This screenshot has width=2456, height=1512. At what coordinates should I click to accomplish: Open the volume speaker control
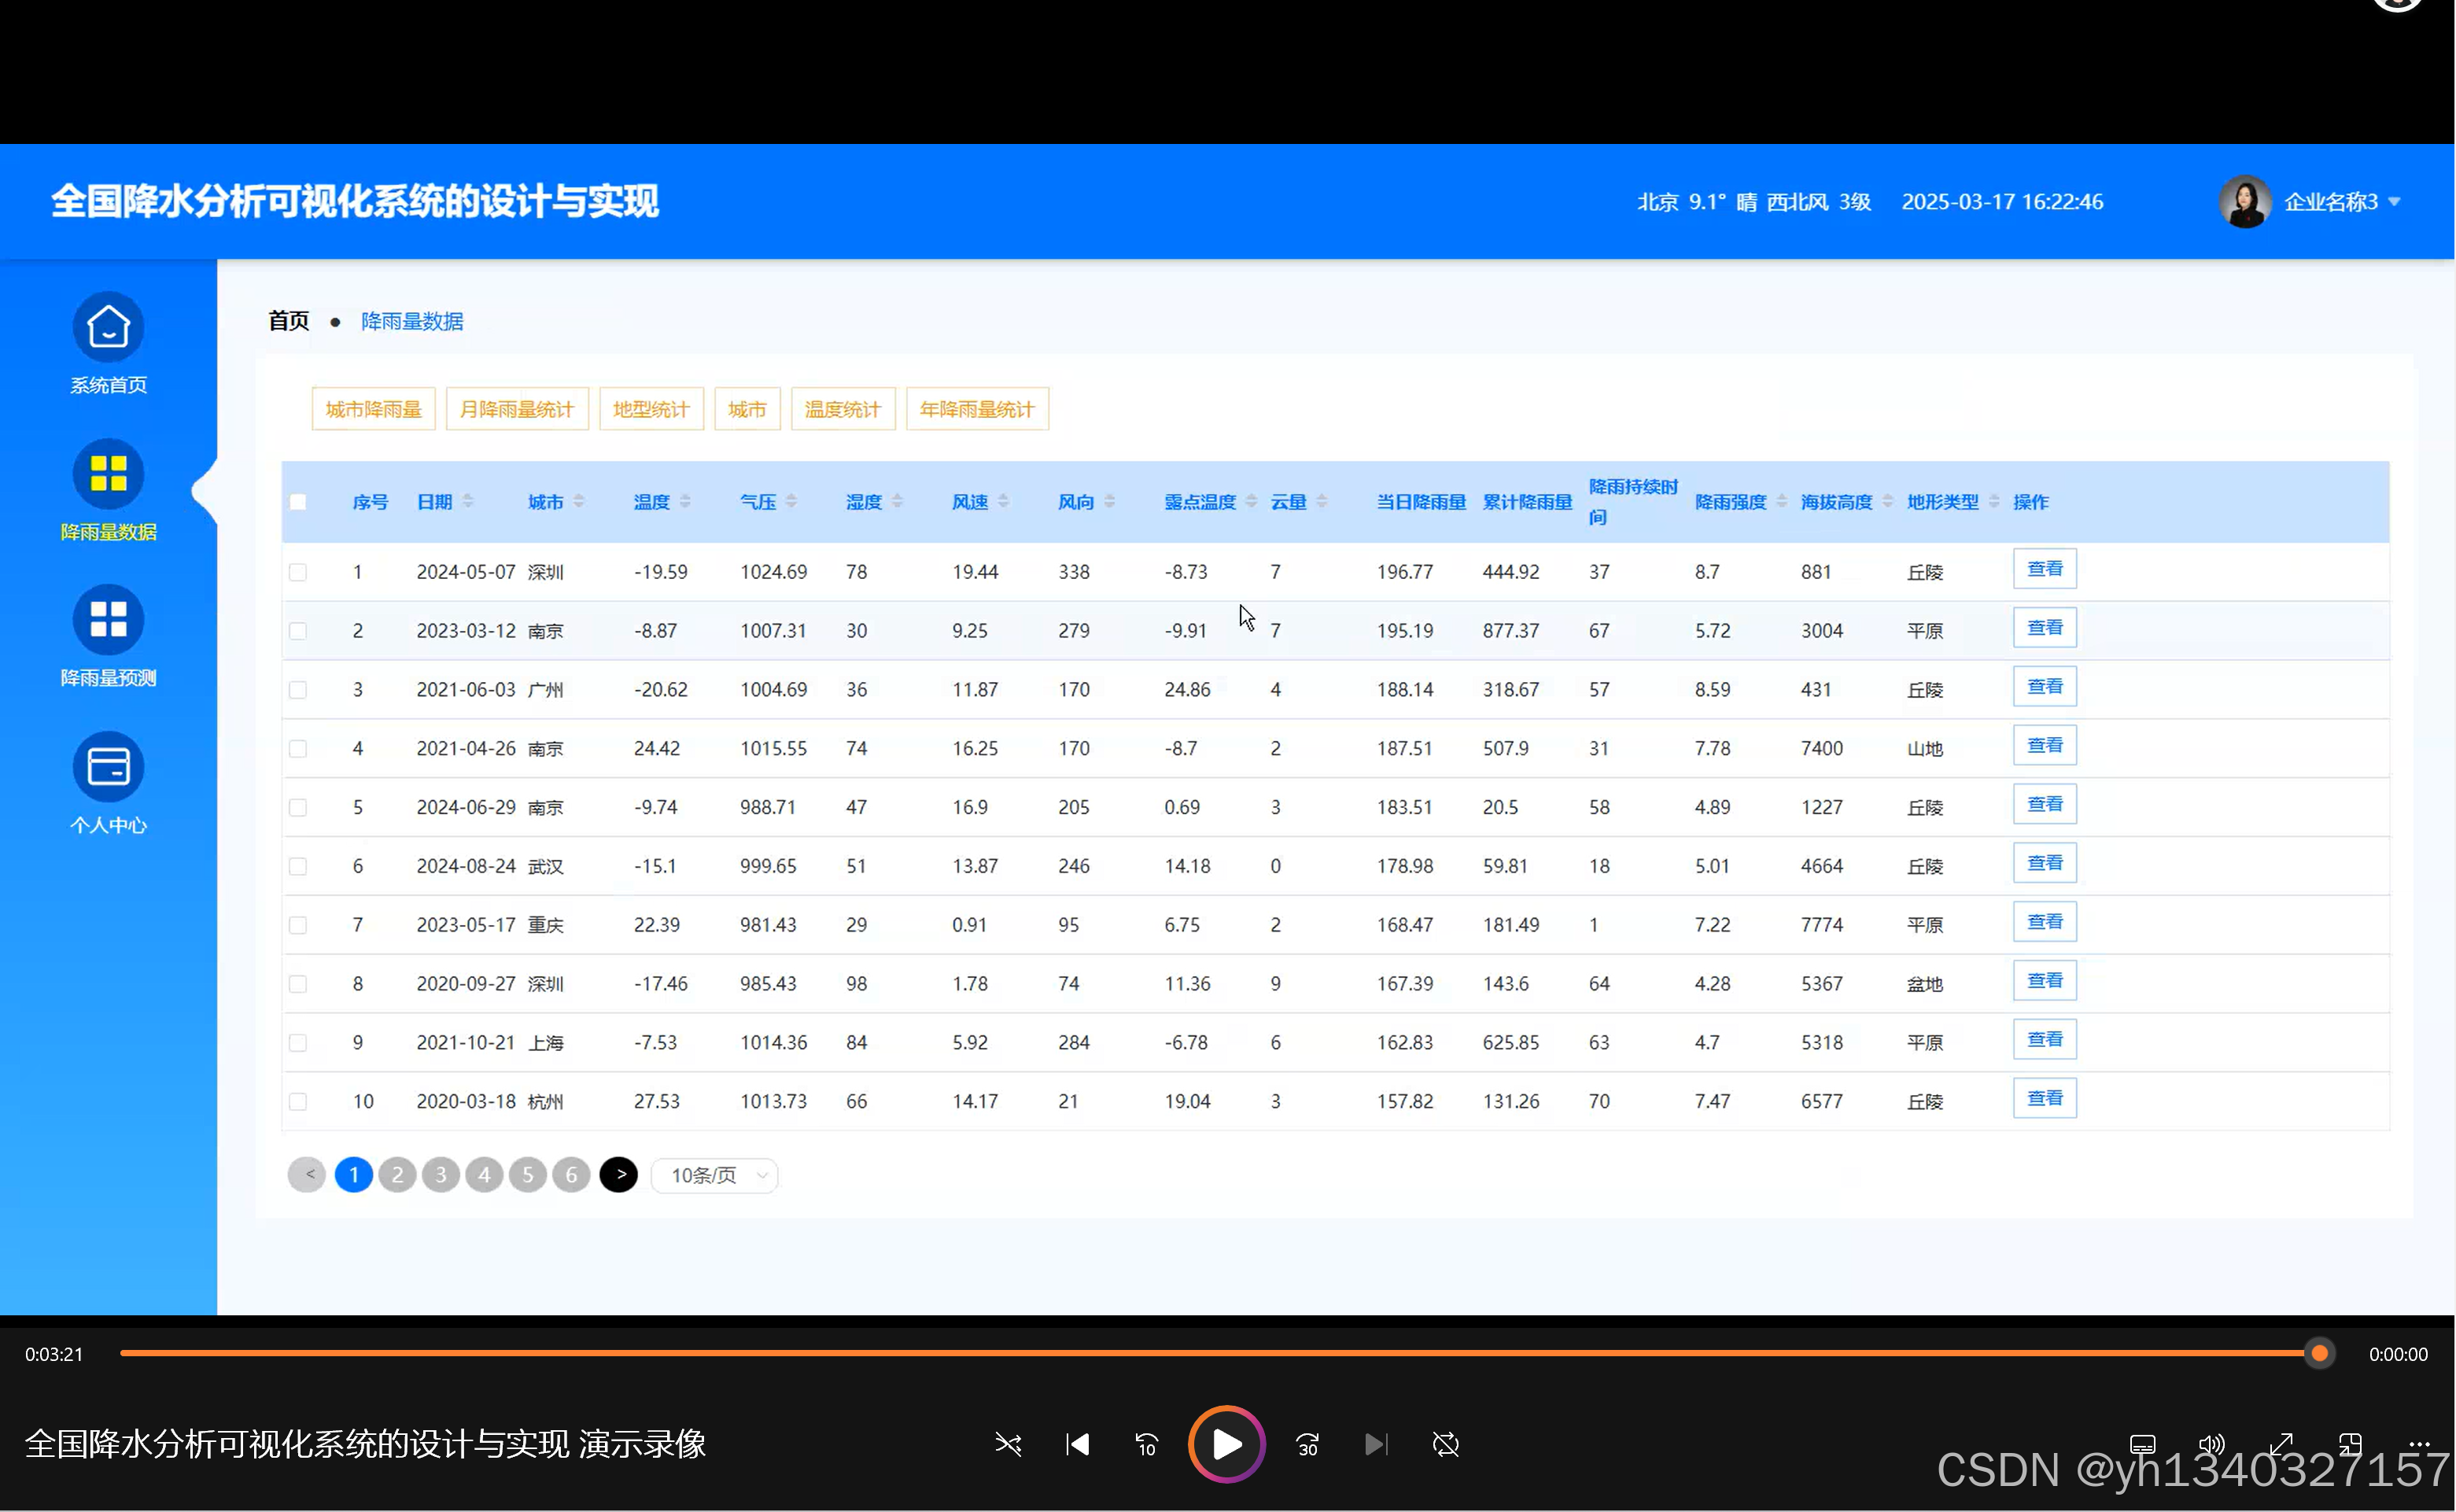coord(2211,1444)
